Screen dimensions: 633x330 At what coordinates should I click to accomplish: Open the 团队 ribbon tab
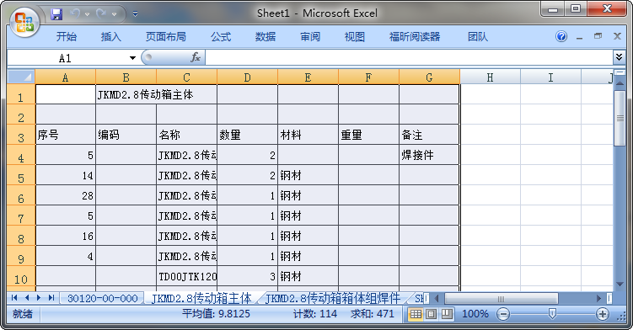coord(478,37)
